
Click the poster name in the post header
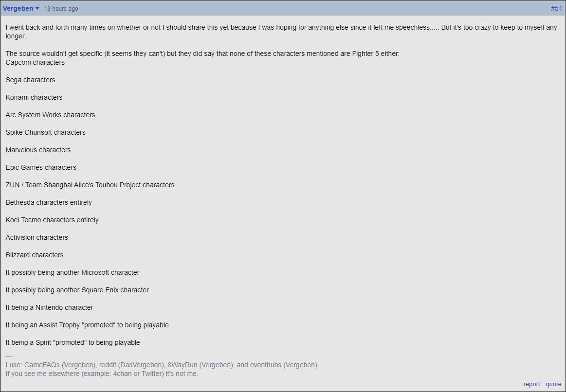(x=18, y=8)
